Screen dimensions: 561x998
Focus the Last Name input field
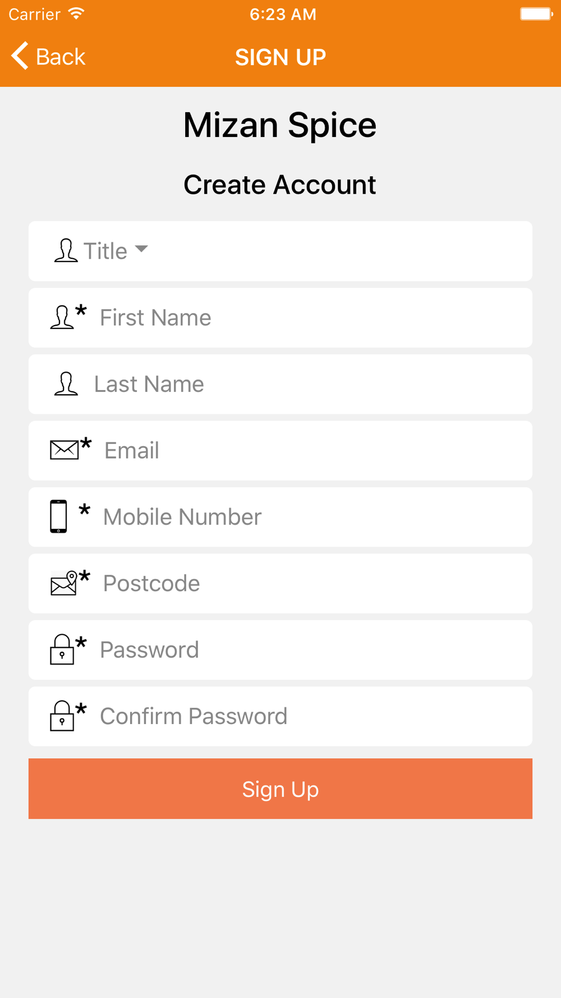pos(280,384)
